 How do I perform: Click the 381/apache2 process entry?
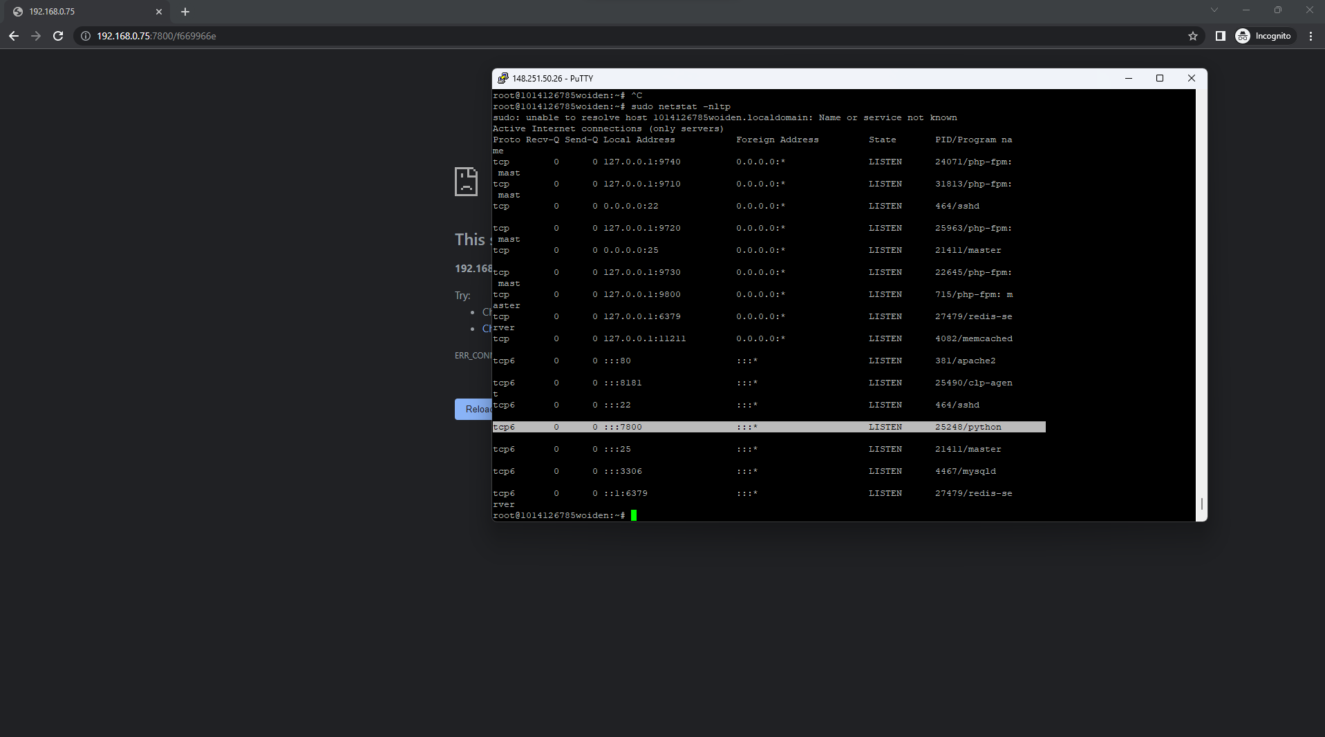click(966, 361)
